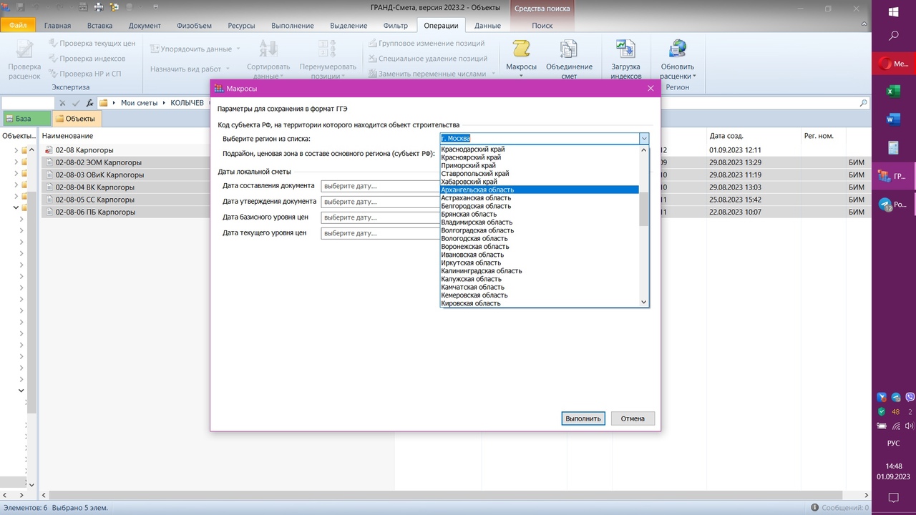
Task: Open Excel from the taskbar
Action: [893, 91]
